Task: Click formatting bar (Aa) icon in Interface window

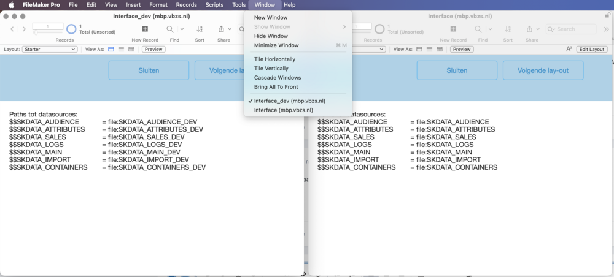Action: coord(569,49)
